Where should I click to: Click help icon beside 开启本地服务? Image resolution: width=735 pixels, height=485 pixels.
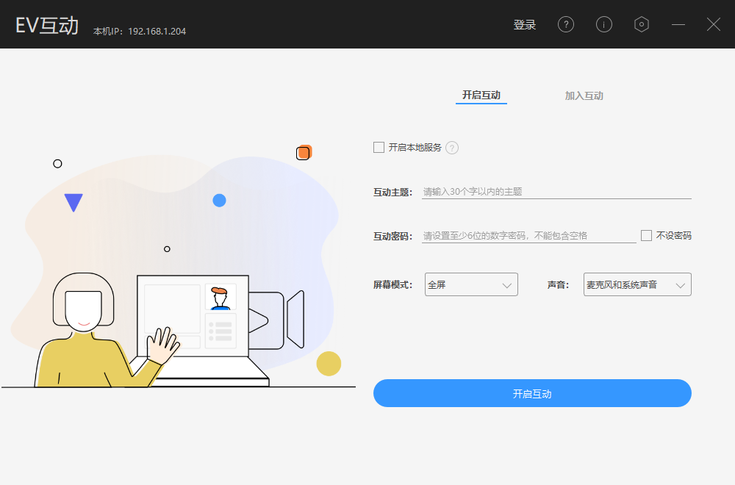[x=452, y=148]
